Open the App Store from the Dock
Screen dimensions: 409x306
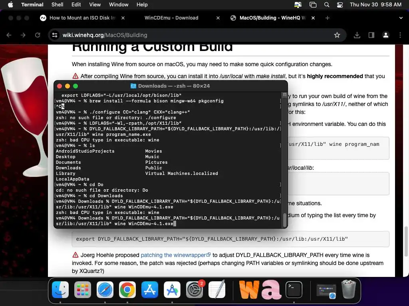(x=150, y=290)
